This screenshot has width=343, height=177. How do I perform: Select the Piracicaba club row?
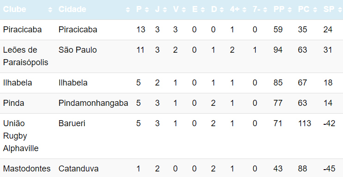click(x=171, y=30)
